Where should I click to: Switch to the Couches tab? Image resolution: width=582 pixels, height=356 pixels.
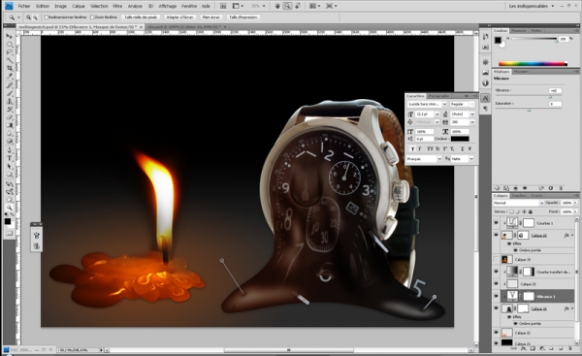click(x=519, y=195)
